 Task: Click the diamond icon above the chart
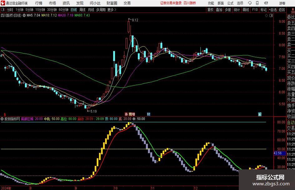point(266,15)
